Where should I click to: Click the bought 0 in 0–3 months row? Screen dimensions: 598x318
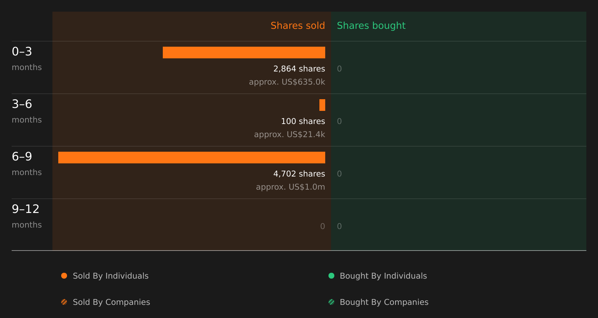339,69
